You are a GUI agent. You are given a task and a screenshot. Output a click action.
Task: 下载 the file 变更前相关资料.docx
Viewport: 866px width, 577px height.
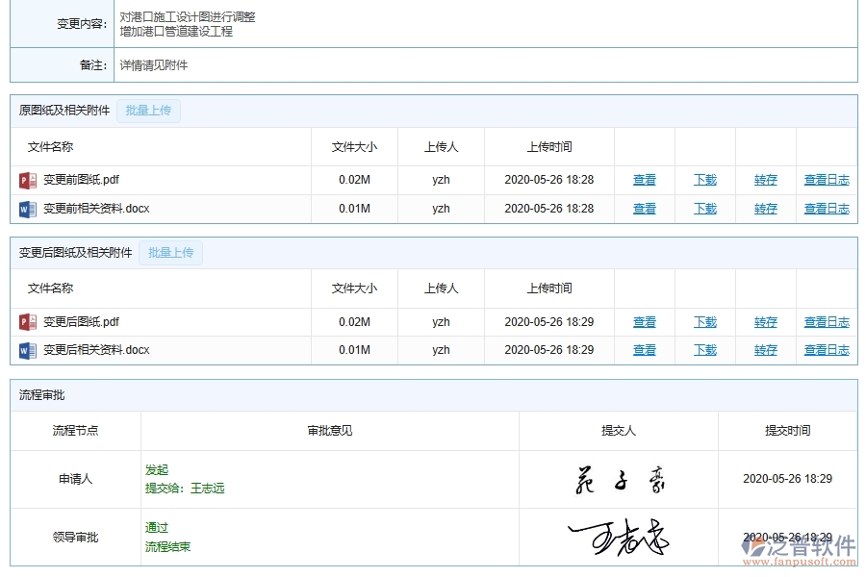tap(704, 208)
